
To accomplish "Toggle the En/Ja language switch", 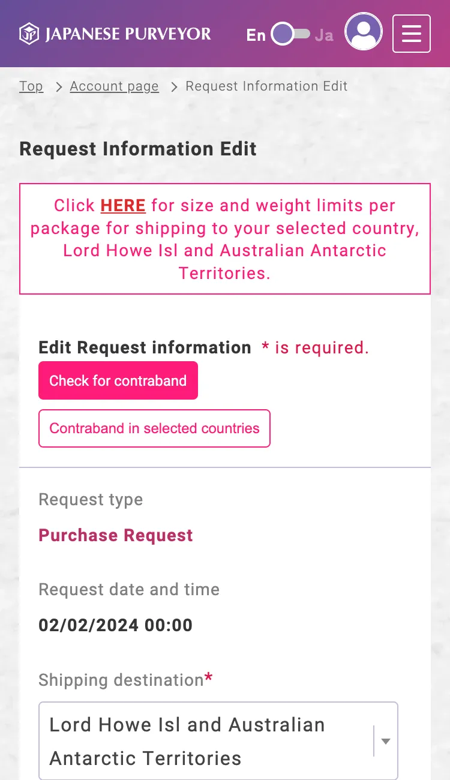I will pyautogui.click(x=290, y=34).
